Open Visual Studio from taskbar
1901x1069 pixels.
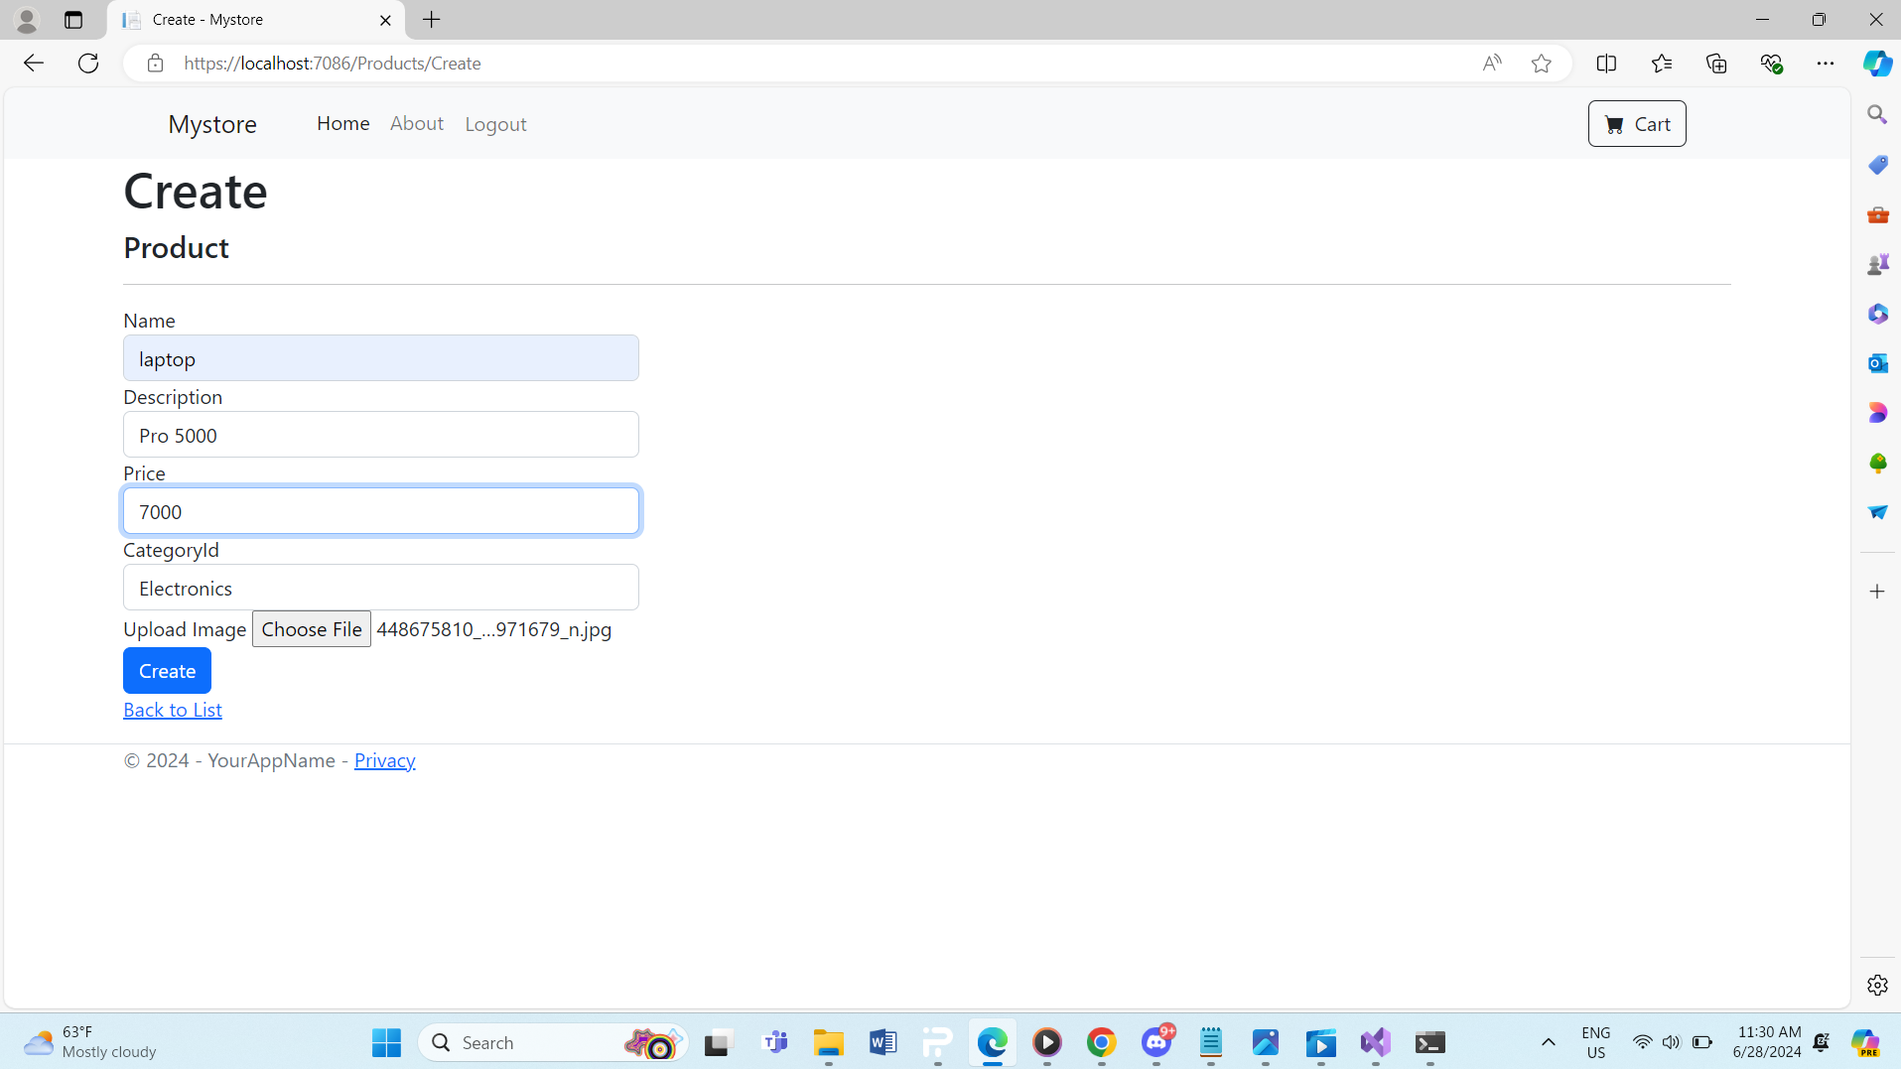[1375, 1042]
